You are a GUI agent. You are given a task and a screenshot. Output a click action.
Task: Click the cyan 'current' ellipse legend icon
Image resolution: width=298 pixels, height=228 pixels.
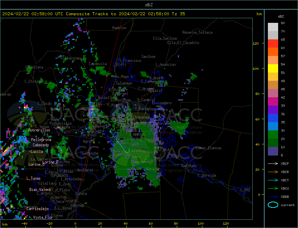click(273, 205)
